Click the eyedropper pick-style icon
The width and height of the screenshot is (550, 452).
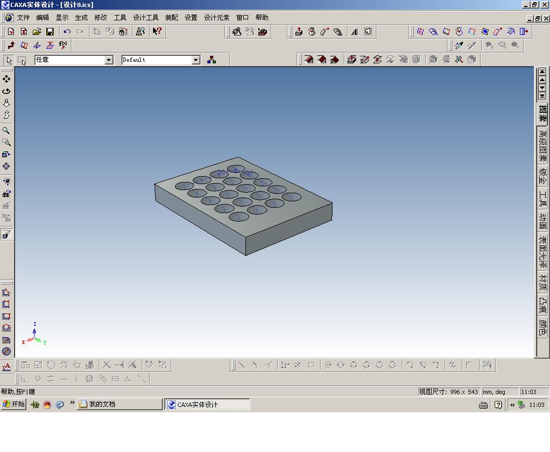[459, 45]
